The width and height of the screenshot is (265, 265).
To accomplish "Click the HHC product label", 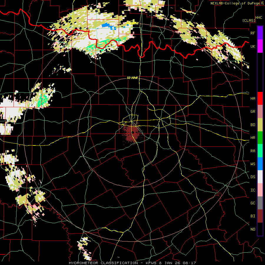I will pyautogui.click(x=259, y=18).
